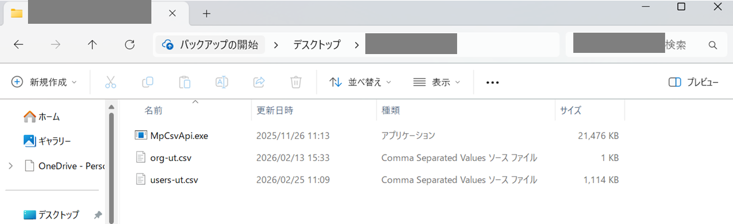Click date 2025/11/26 11:13
This screenshot has width=733, height=224.
click(x=293, y=135)
